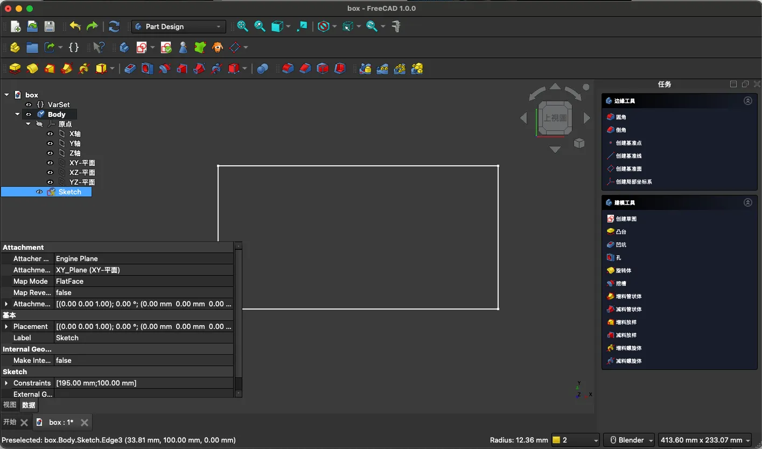Select the Pocket tool in the toolbar
Screen dimensions: 762x449
pos(130,68)
